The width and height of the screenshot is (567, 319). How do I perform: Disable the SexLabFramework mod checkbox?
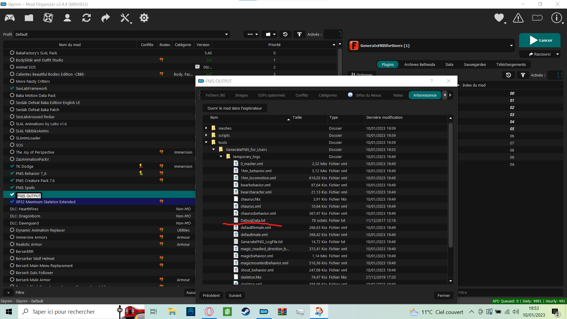pyautogui.click(x=12, y=88)
